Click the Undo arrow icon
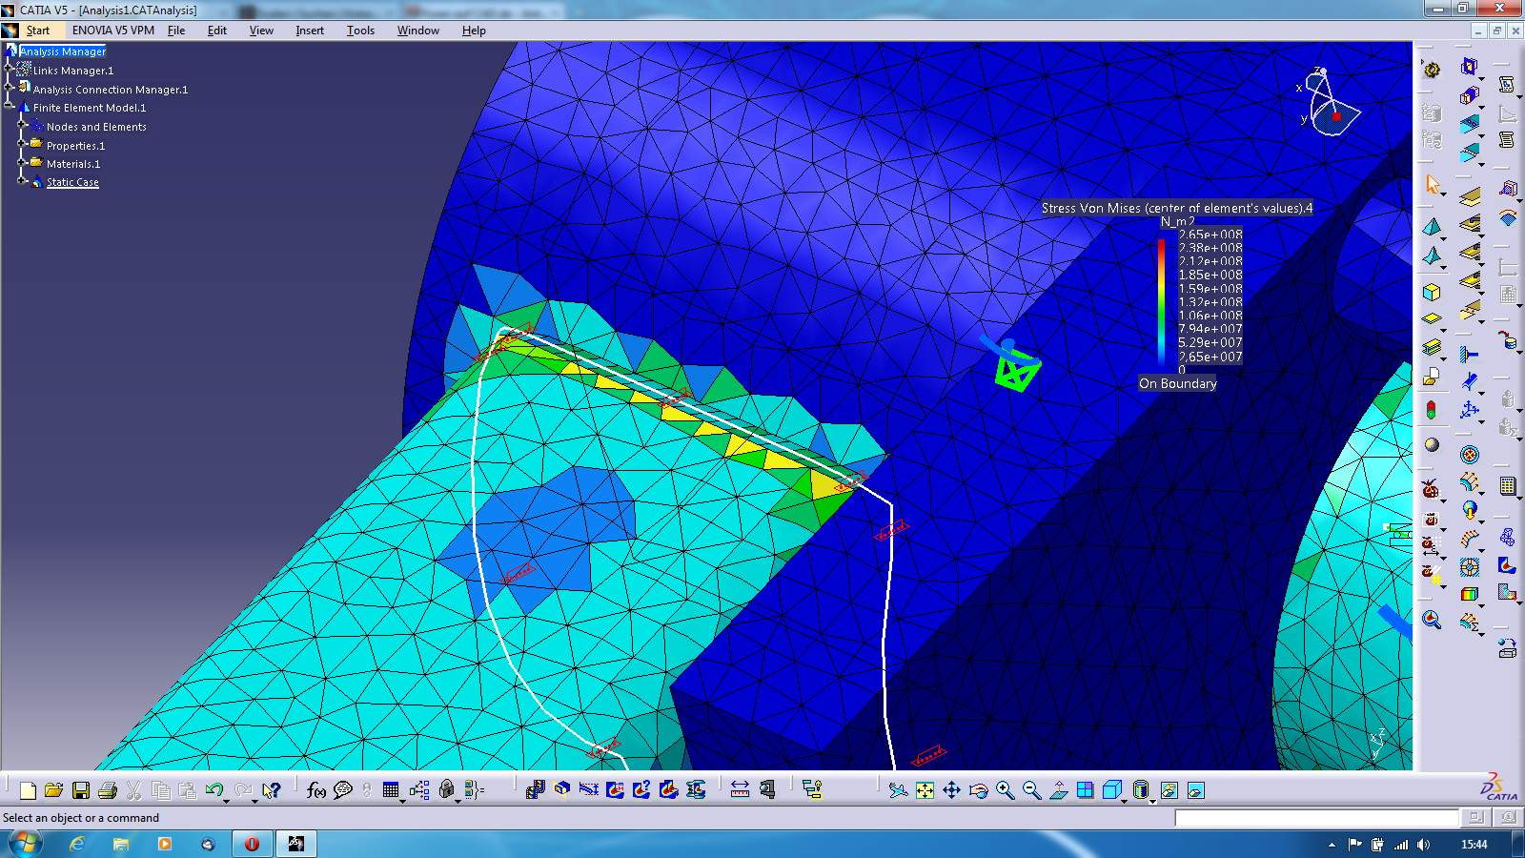1525x858 pixels. [213, 790]
